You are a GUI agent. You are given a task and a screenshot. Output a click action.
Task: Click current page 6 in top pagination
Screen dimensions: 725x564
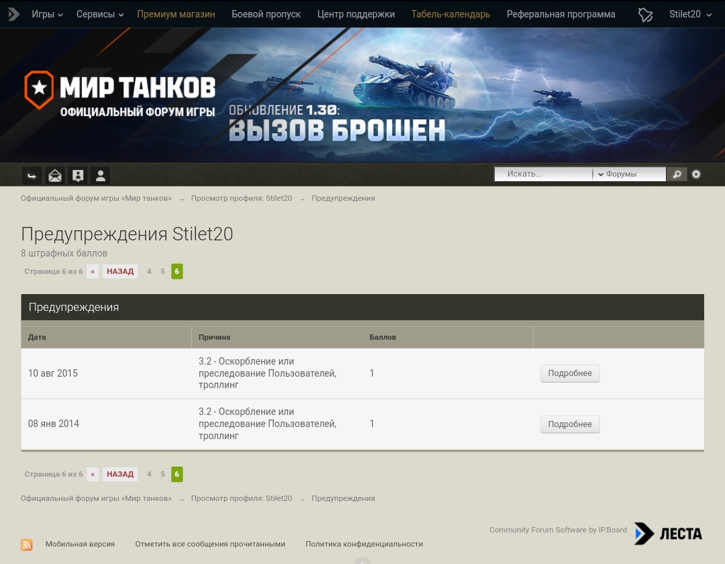tap(177, 271)
